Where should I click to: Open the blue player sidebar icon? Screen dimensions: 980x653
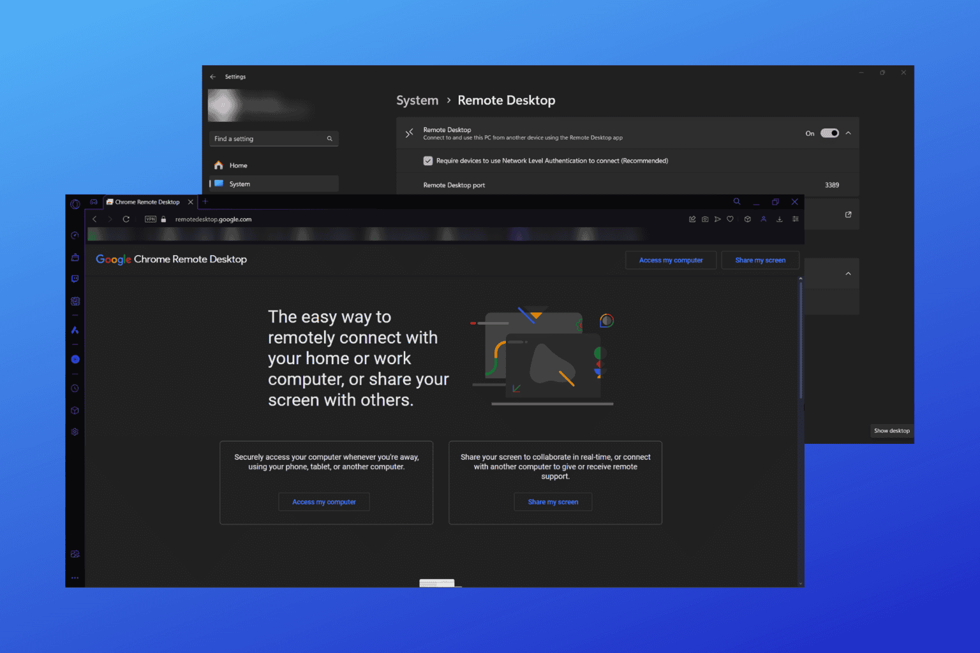(x=75, y=359)
